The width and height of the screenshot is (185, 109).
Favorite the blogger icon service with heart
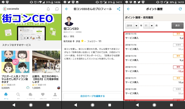27,70
